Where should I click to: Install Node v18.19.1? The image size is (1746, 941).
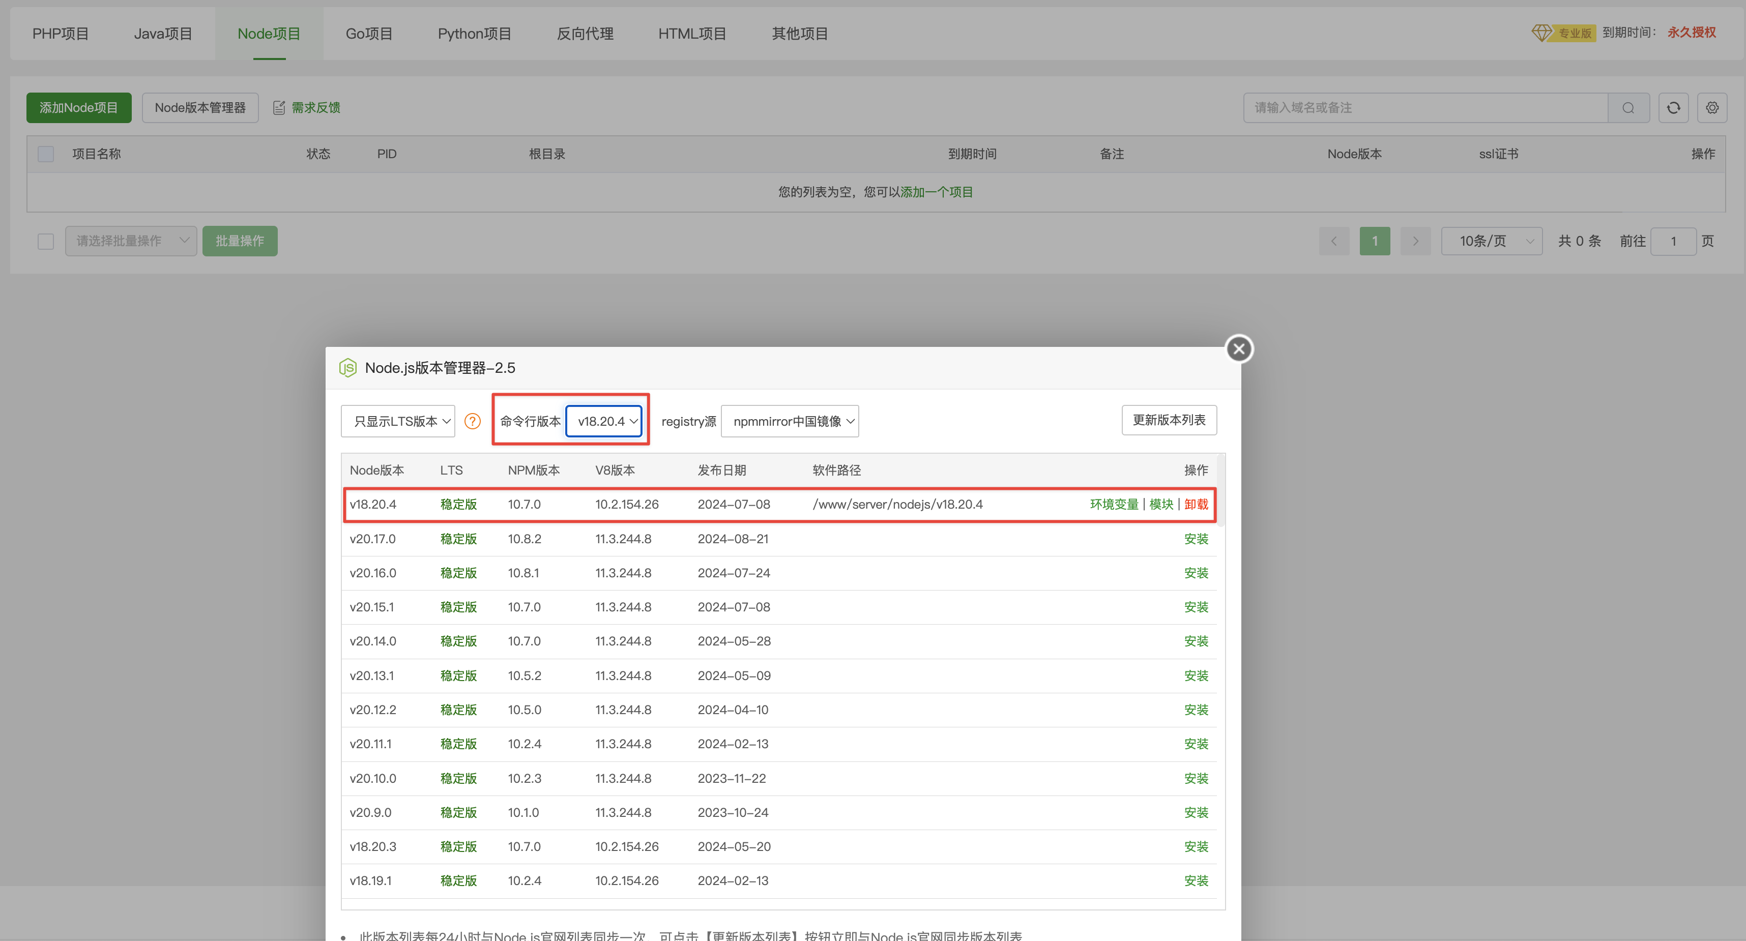1197,880
